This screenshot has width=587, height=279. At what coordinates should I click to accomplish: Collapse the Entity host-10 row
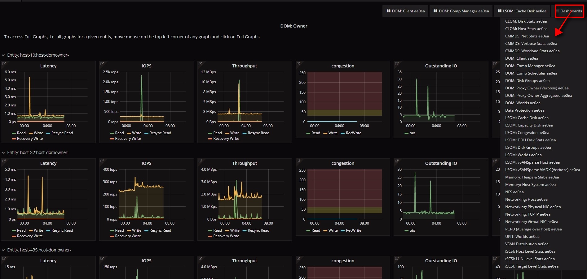[3, 55]
